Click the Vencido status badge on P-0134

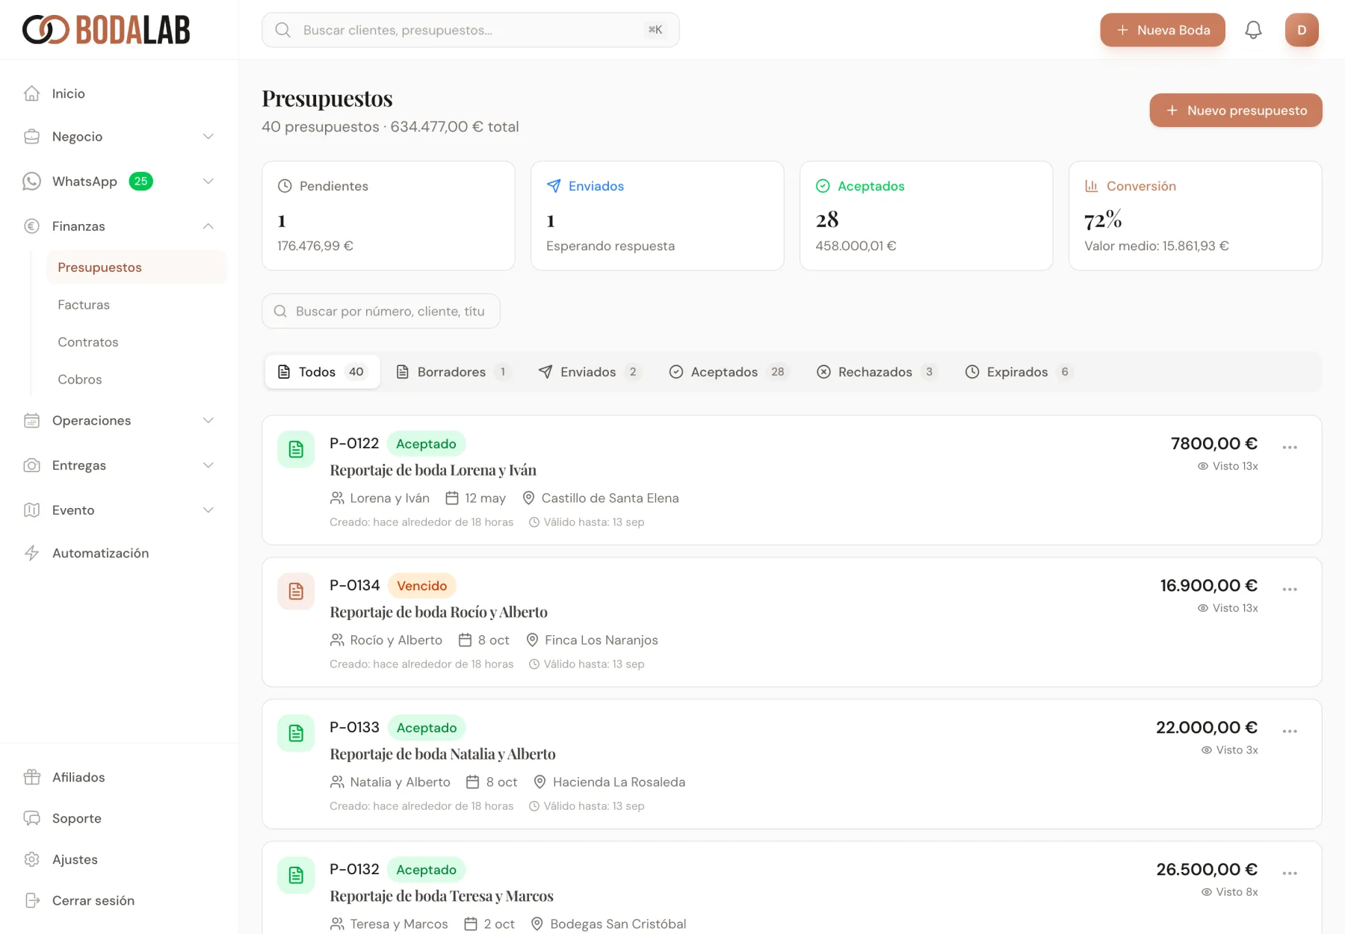coord(422,586)
